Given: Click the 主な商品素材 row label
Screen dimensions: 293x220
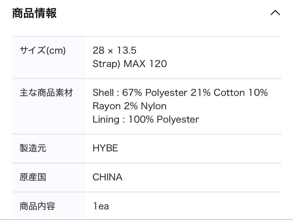Looking at the screenshot, I should tap(46, 93).
